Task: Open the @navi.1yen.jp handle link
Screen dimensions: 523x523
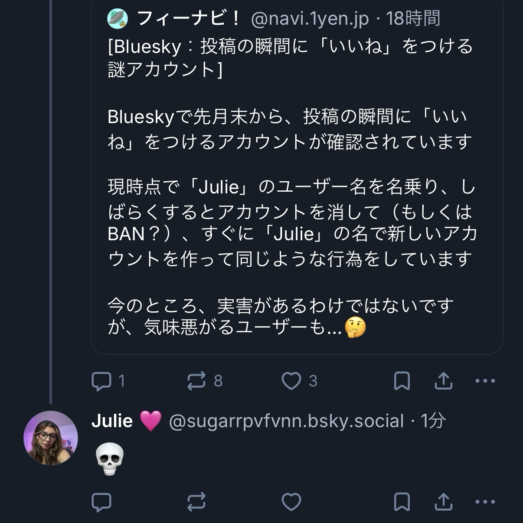Action: tap(310, 19)
